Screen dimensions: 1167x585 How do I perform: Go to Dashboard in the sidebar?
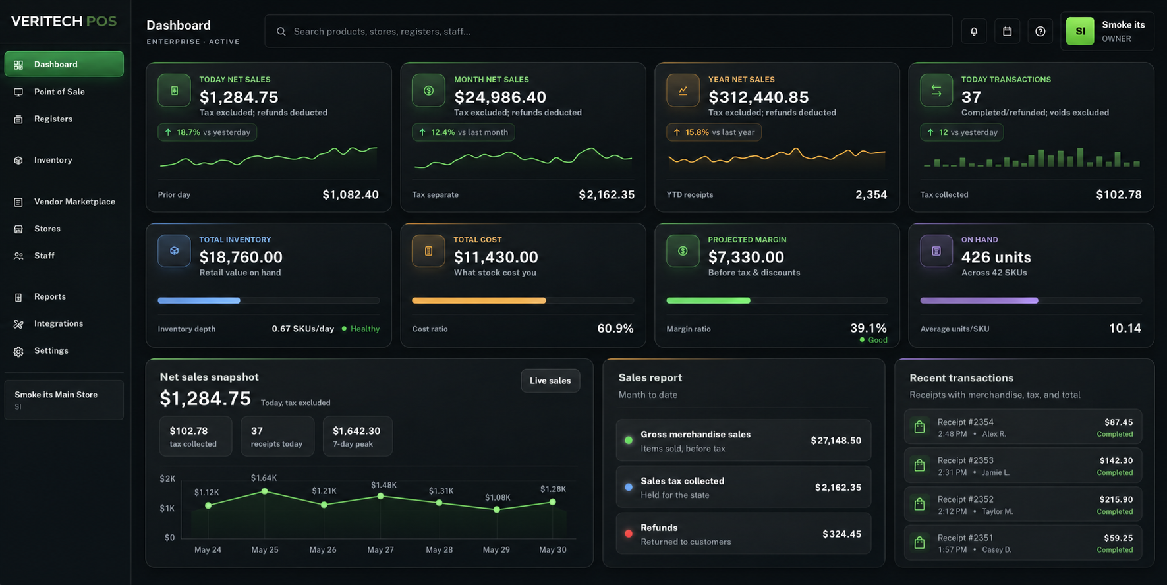(64, 64)
